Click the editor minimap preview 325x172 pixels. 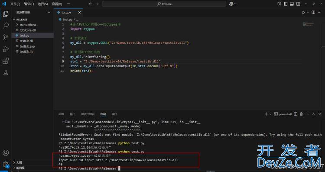click(308, 24)
